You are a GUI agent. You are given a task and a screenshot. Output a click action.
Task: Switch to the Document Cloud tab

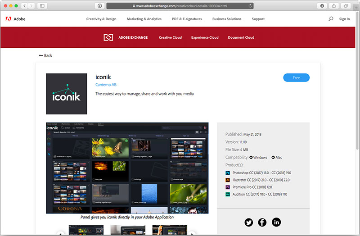pos(241,37)
